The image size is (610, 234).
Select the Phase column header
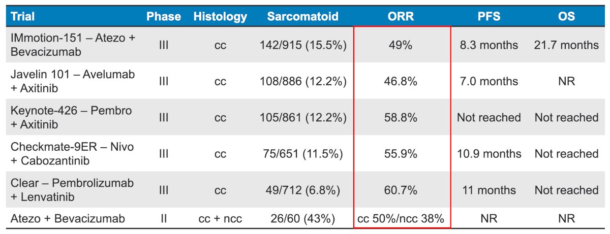[164, 16]
